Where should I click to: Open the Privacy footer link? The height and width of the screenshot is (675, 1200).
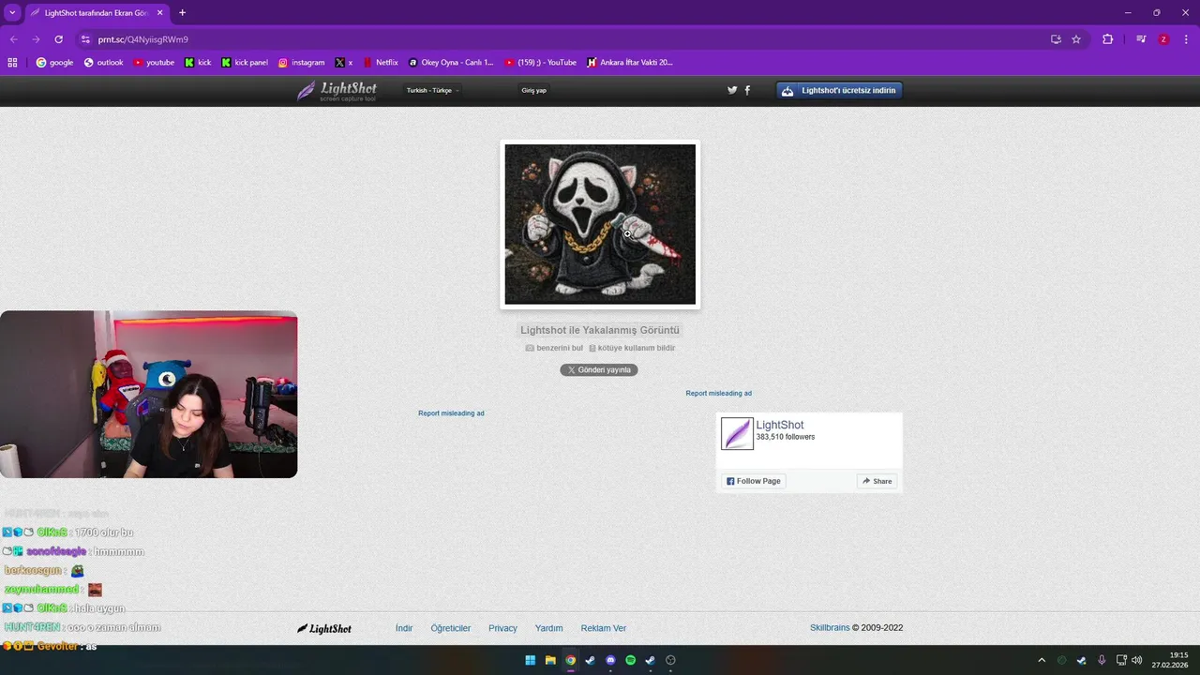pos(502,628)
